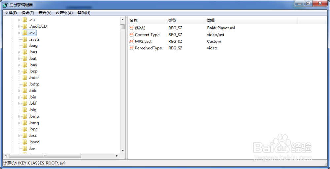
Task: Click the .bkf folder icon
Action: (x=25, y=103)
